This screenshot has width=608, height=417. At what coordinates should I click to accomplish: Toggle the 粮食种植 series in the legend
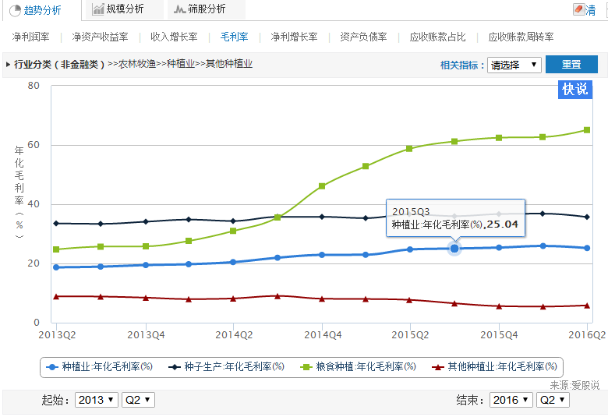coord(359,366)
